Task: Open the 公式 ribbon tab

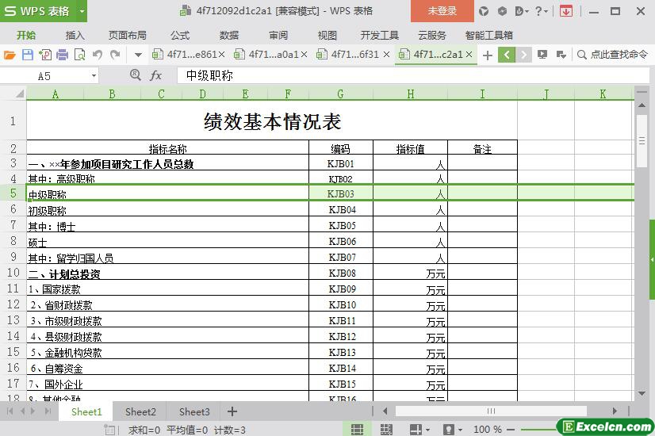Action: coord(180,36)
